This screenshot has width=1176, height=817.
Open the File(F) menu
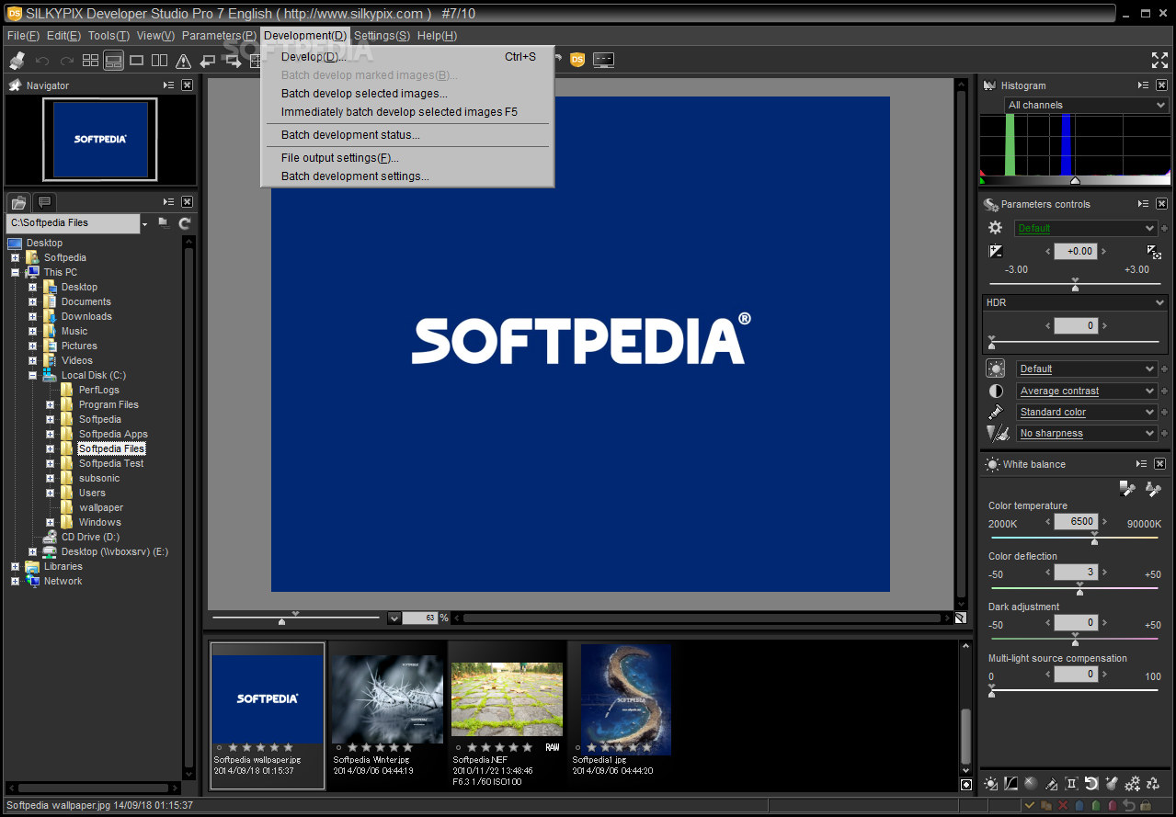(23, 36)
